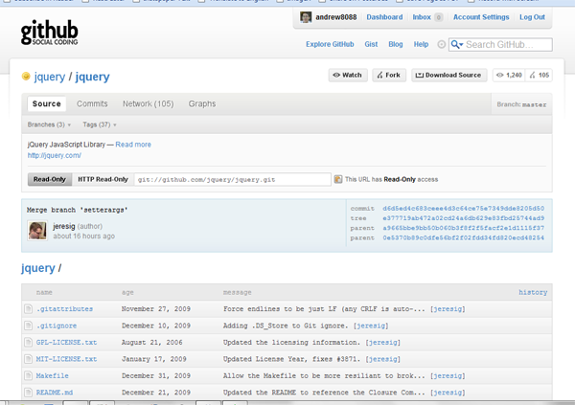Click the clipboard copy icon next to the git URL

(338, 179)
